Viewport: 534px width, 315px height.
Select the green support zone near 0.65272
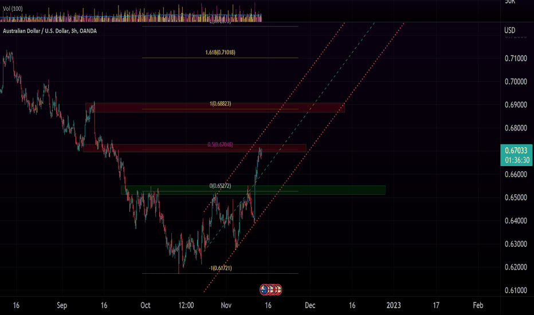point(253,190)
